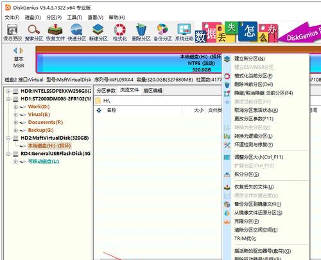The image size is (321, 260).
Task: Click the icon beside 从镜像文件还原分区
Action: tap(227, 213)
